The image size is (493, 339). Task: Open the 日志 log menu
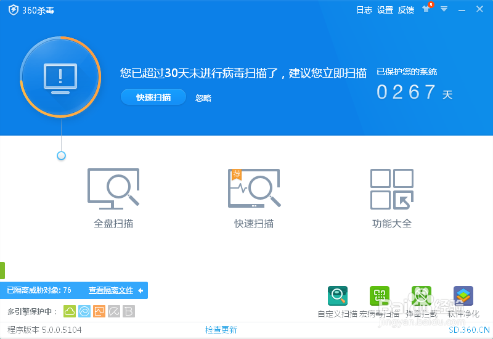[x=364, y=10]
